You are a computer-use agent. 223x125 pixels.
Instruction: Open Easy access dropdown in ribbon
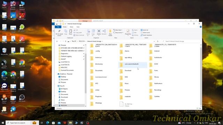118,33
